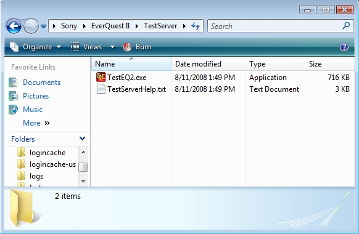Viewport: 359px width, 234px height.
Task: Click the 716 KB size cell
Action: (x=339, y=78)
